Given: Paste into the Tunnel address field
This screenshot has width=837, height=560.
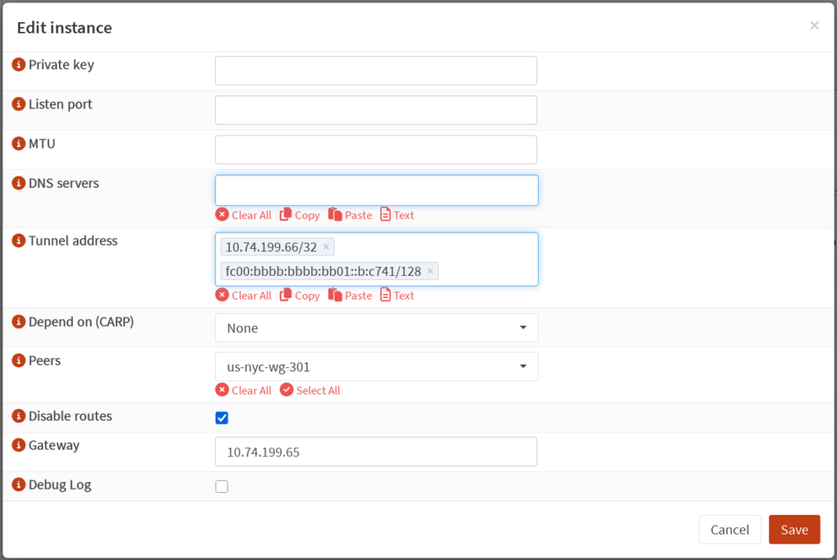Looking at the screenshot, I should (x=350, y=296).
